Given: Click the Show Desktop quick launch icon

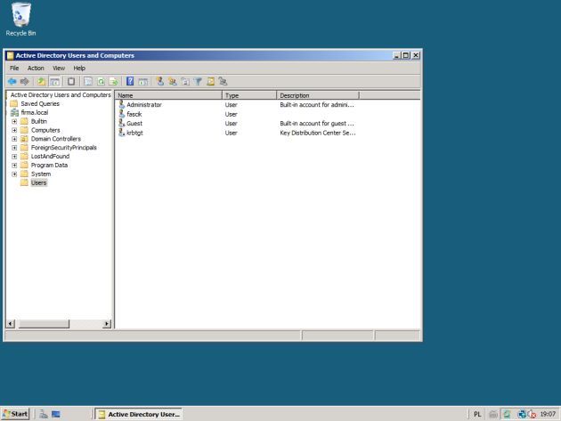Looking at the screenshot, I should tap(56, 414).
